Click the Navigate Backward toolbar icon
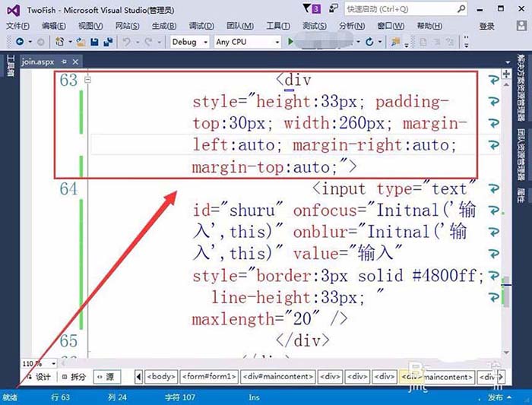This screenshot has width=532, height=405. coord(20,42)
